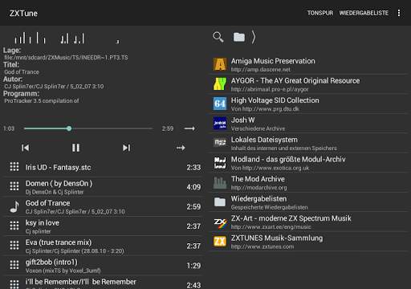The width and height of the screenshot is (411, 289).
Task: Play i'll be Remember track
Action: pyautogui.click(x=103, y=283)
